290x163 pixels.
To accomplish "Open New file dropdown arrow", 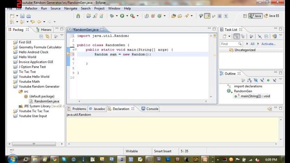I will (17, 16).
